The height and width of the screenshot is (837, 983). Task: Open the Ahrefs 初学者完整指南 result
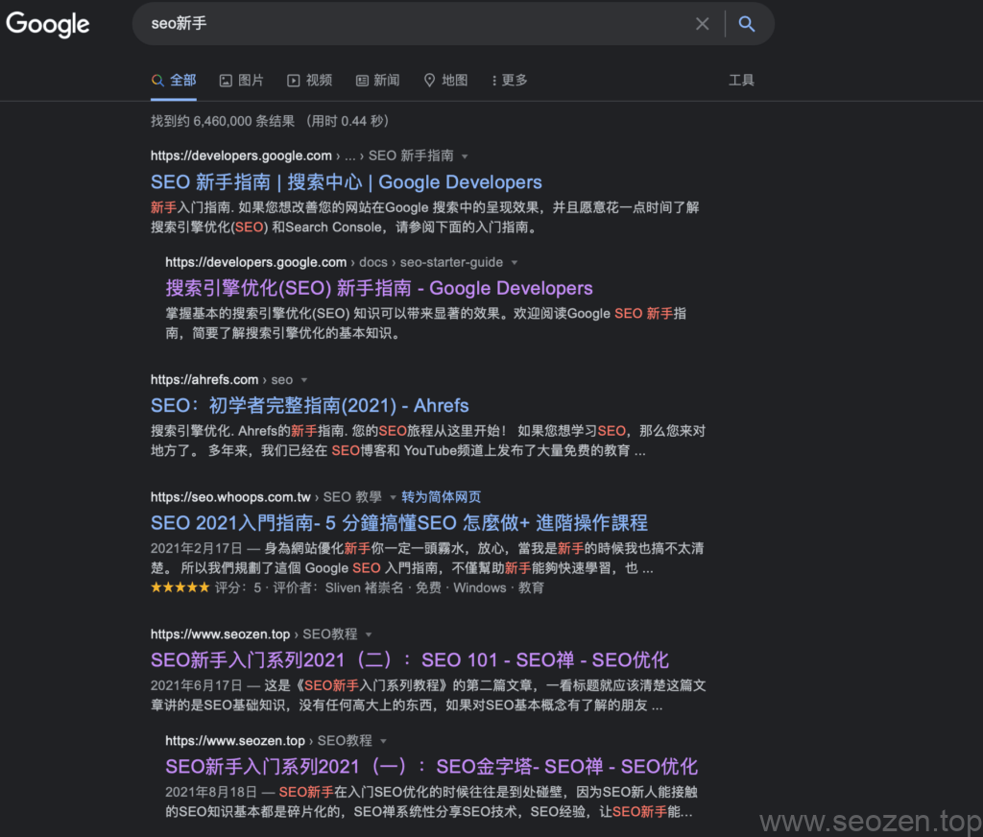tap(309, 406)
